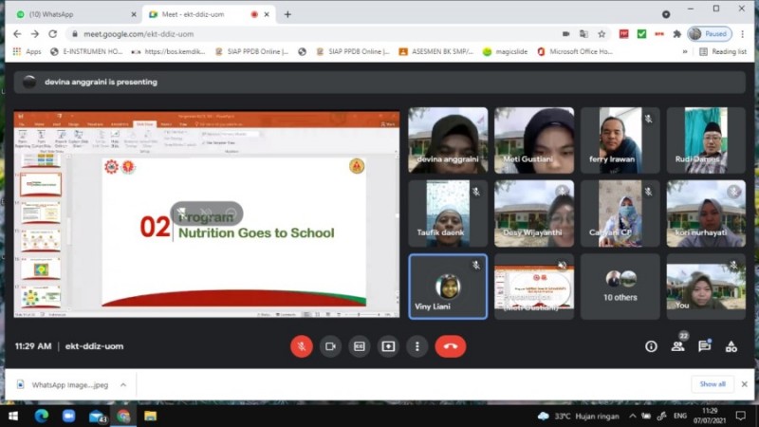Viewport: 759px width, 427px height.
Task: Open Meet's more options menu
Action: (417, 346)
